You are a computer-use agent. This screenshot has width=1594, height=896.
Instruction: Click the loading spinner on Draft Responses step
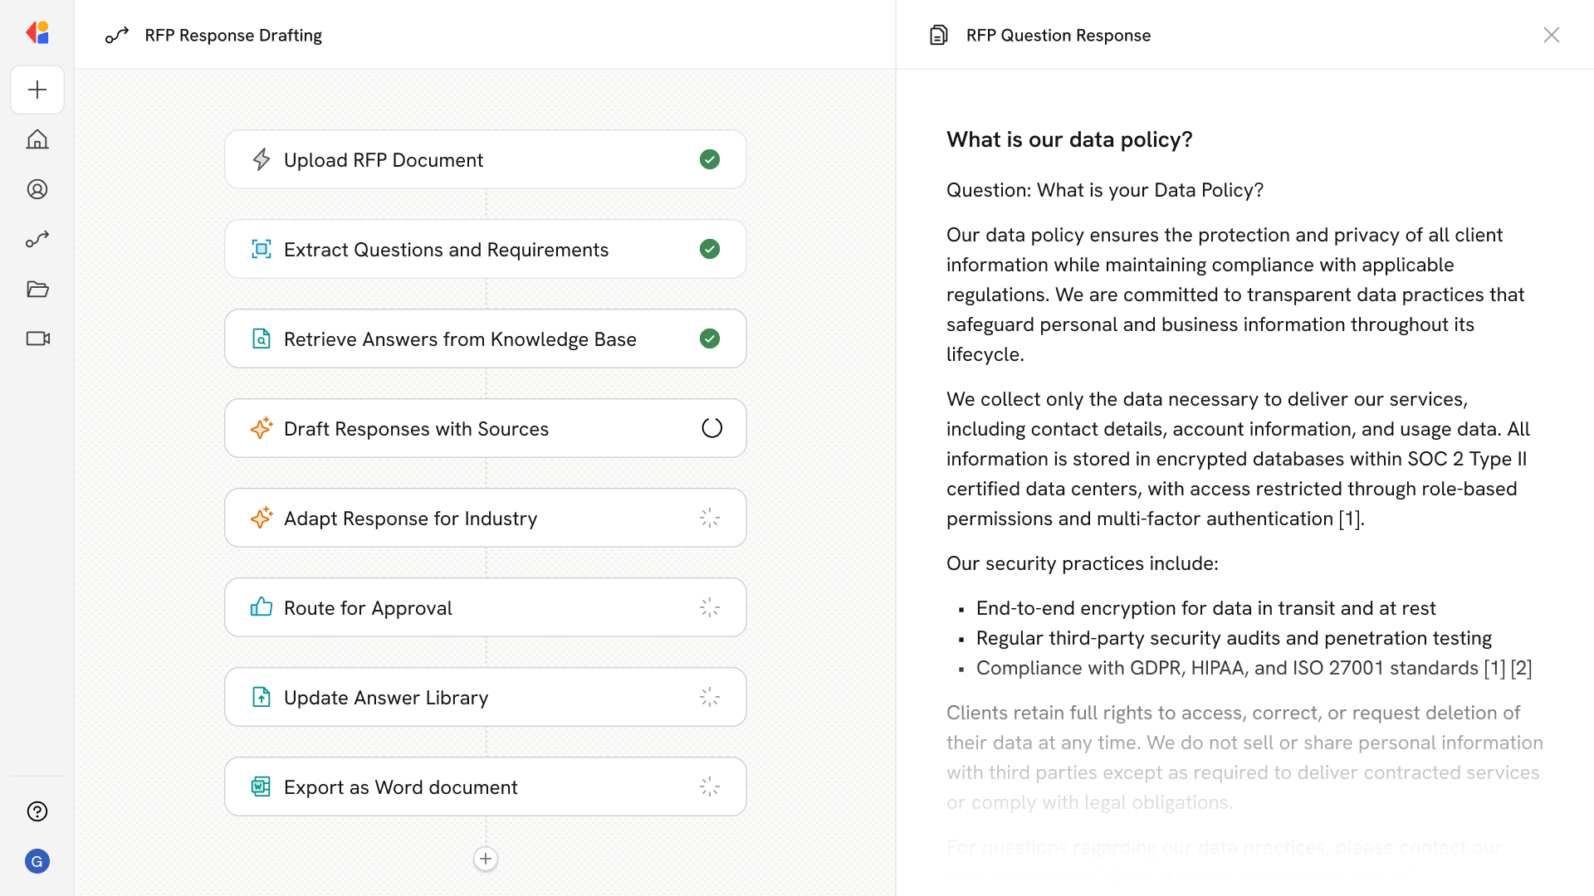[x=711, y=428]
